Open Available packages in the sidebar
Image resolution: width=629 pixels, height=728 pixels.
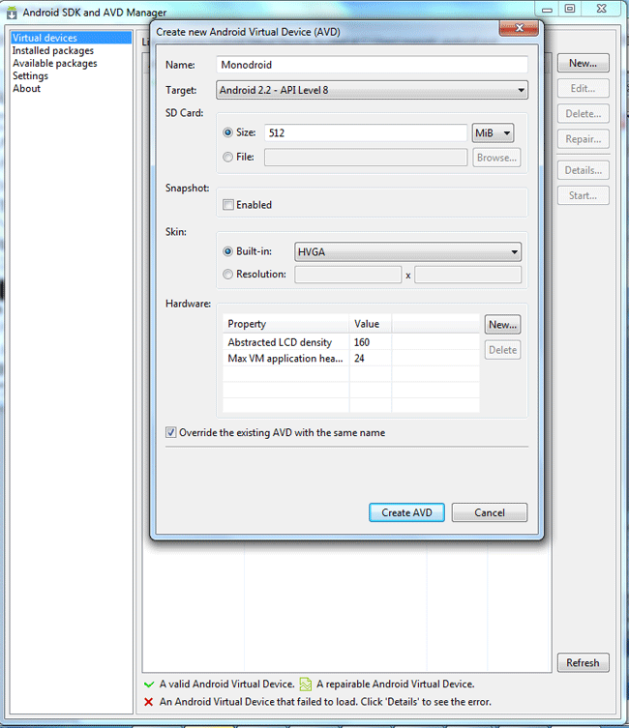55,63
